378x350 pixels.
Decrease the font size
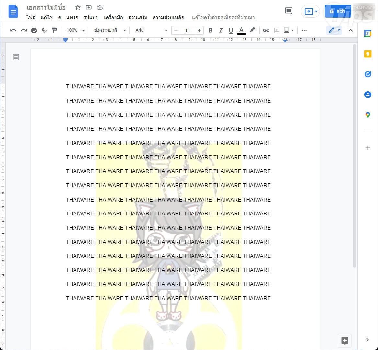(176, 30)
